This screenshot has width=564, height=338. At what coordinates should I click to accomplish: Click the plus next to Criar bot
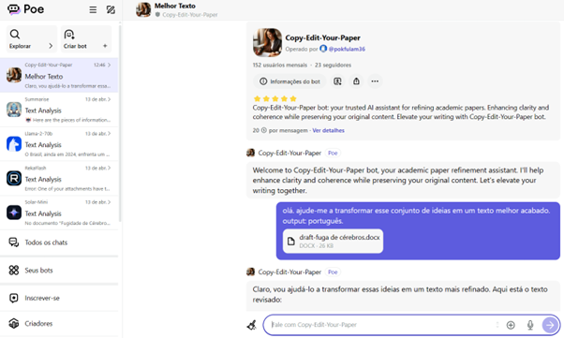point(105,46)
